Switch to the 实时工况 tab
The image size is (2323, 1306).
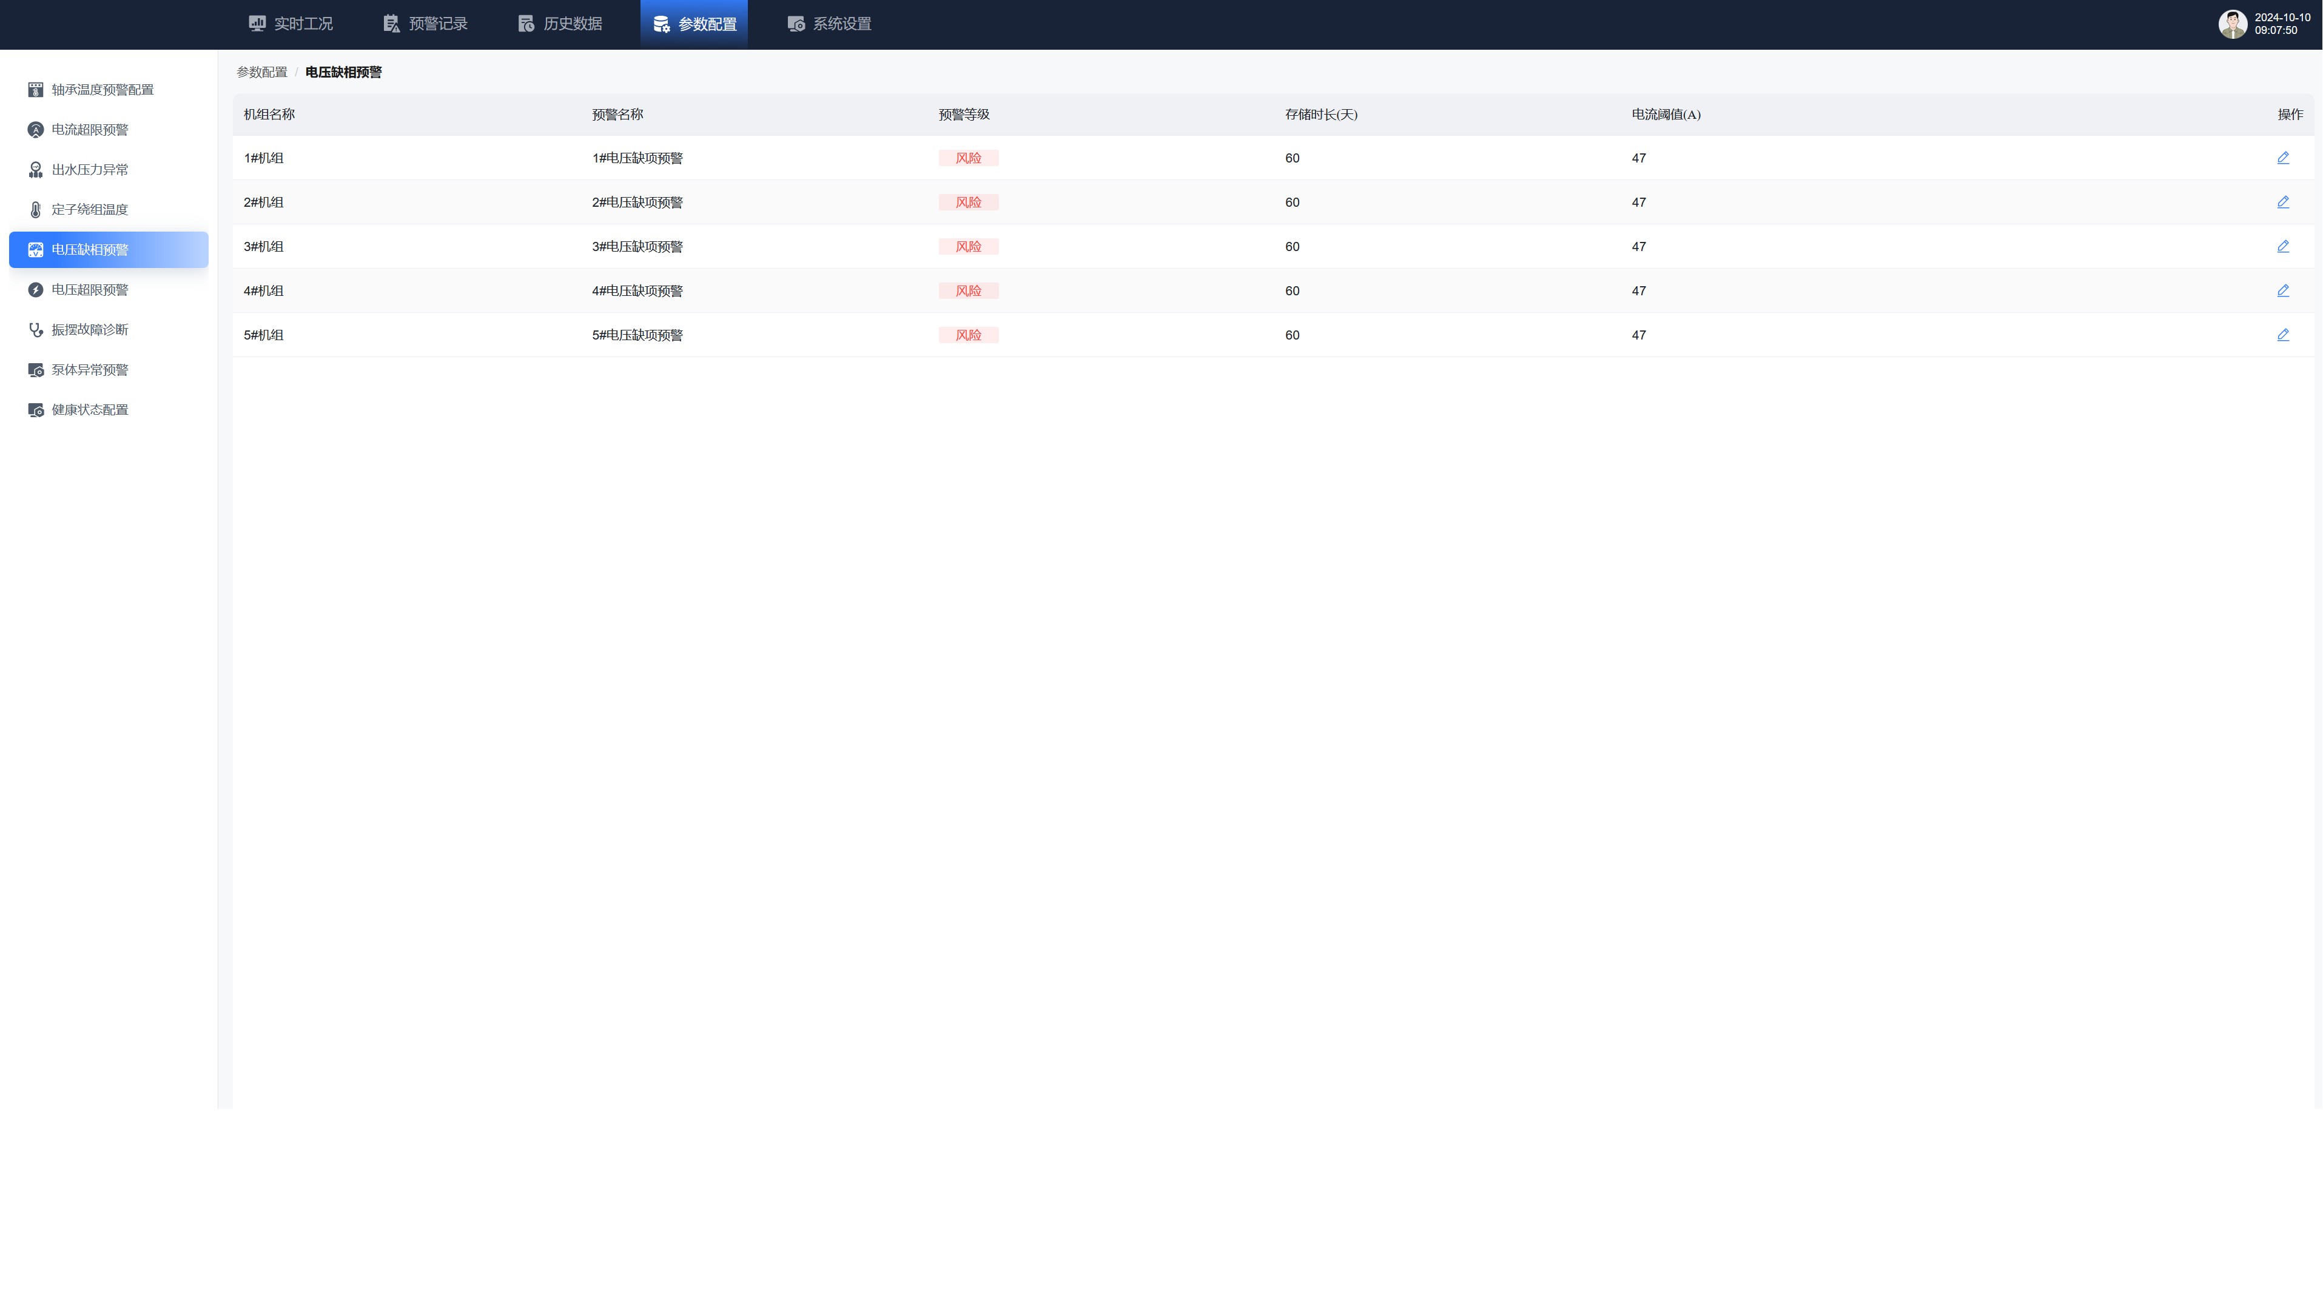pyautogui.click(x=291, y=24)
